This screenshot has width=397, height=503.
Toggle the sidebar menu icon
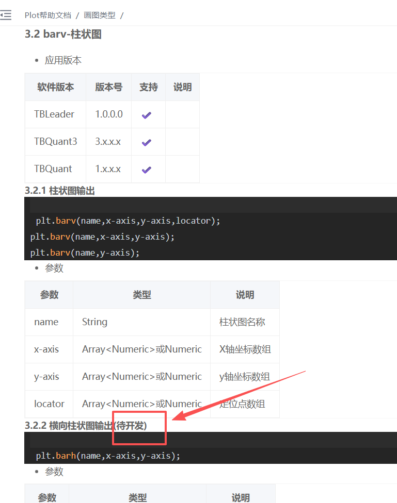[x=6, y=15]
